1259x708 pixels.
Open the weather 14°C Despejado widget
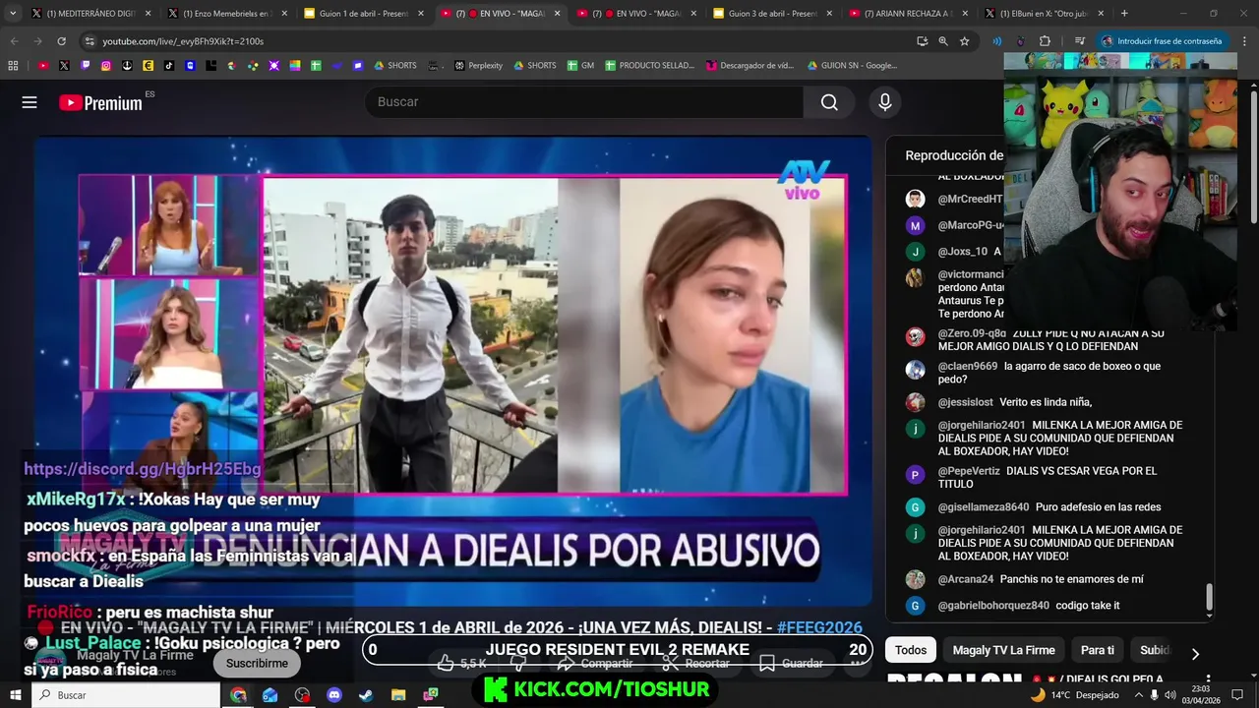coord(1074,695)
